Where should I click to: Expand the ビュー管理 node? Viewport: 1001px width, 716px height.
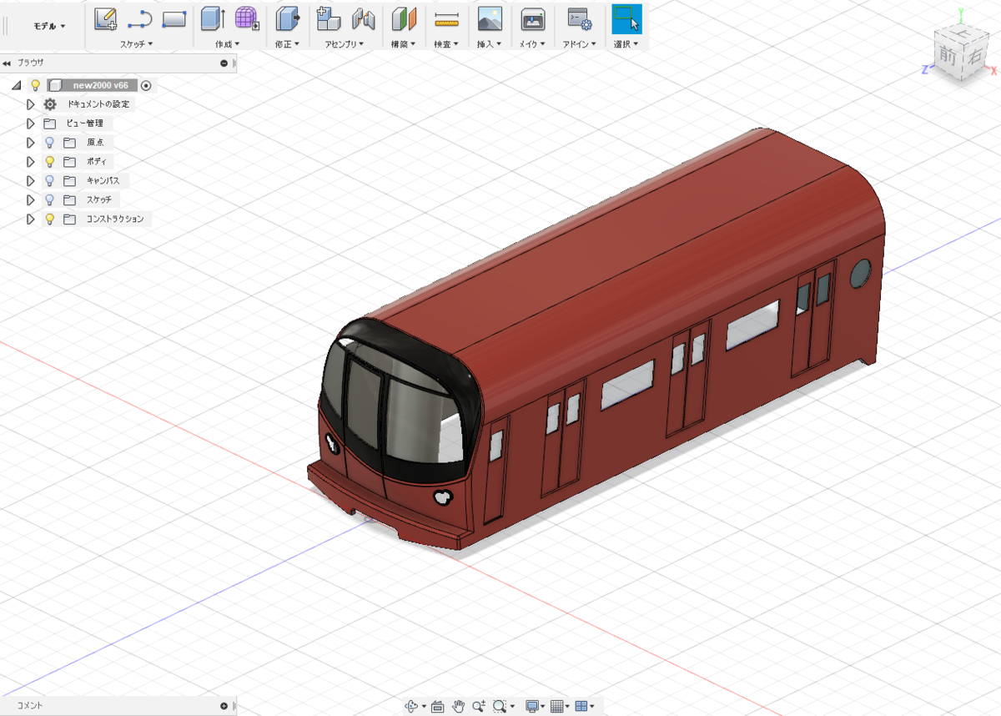(x=31, y=124)
